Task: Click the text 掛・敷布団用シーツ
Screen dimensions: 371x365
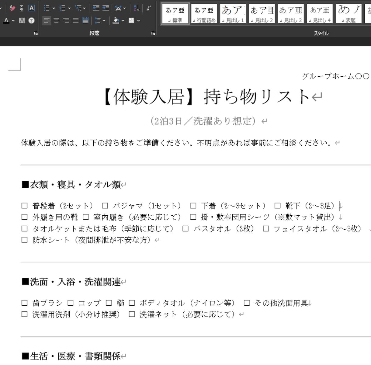Action: coord(235,217)
